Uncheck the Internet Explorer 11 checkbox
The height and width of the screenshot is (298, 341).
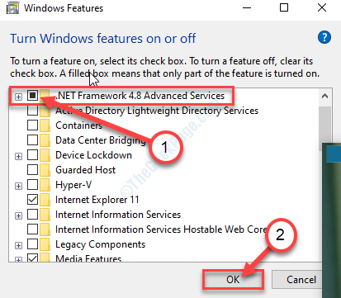(x=32, y=200)
